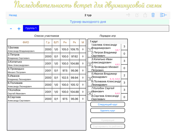The width and height of the screenshot is (176, 132).
Task: Click rating 97.62 in Петров's row
Action: (74, 56)
